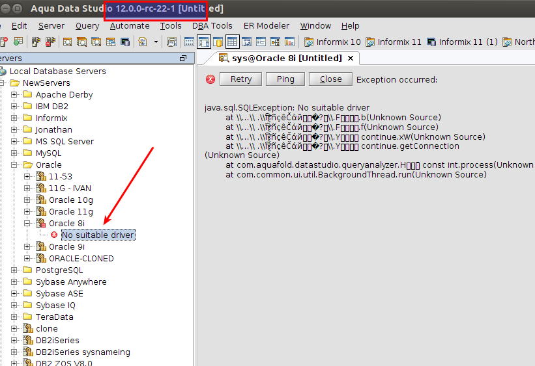Screen dimensions: 535x366
Task: Click the tree diagram view toolbar icon
Action: 276,42
